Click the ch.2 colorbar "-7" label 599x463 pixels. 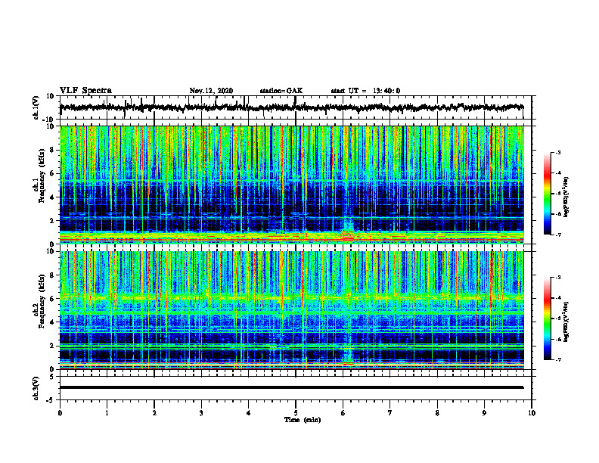[x=557, y=359]
